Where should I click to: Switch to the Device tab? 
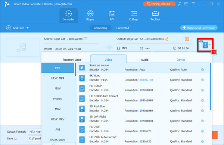(181, 60)
